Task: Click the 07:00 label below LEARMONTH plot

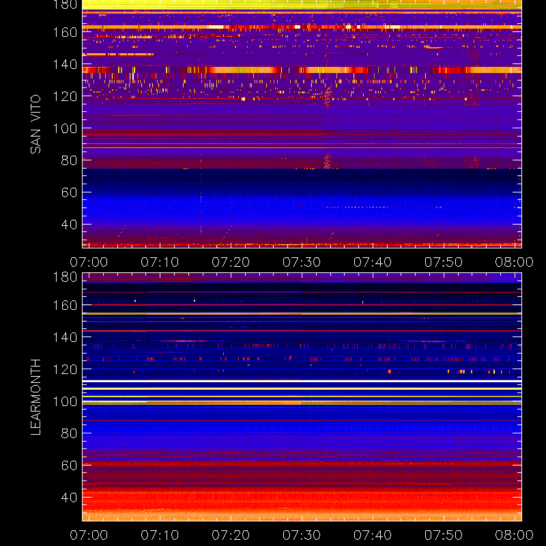Action: (x=89, y=535)
